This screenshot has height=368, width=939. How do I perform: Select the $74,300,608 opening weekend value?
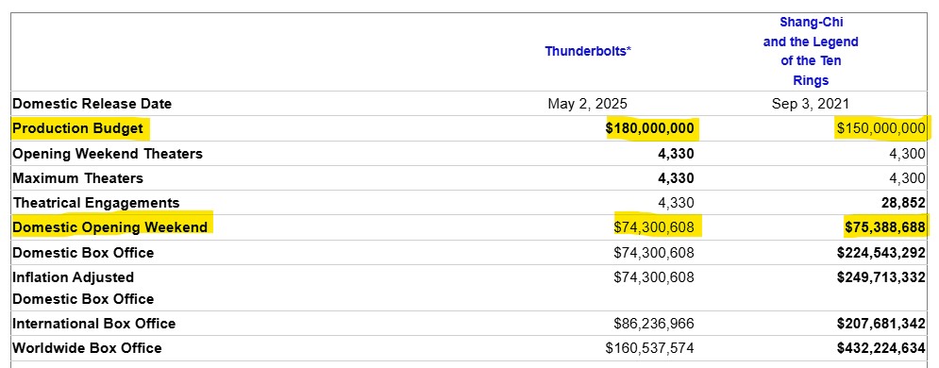point(654,227)
